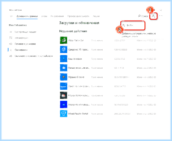
Task: Click the Недавние действия heading
Action: click(x=73, y=31)
